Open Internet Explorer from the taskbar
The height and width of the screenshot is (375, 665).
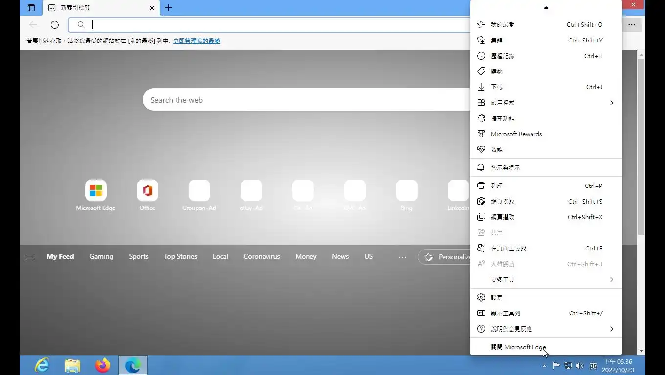click(x=42, y=365)
